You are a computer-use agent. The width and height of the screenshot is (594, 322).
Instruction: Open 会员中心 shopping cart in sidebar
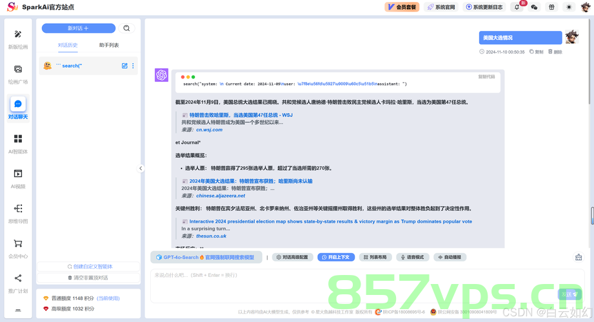[18, 249]
